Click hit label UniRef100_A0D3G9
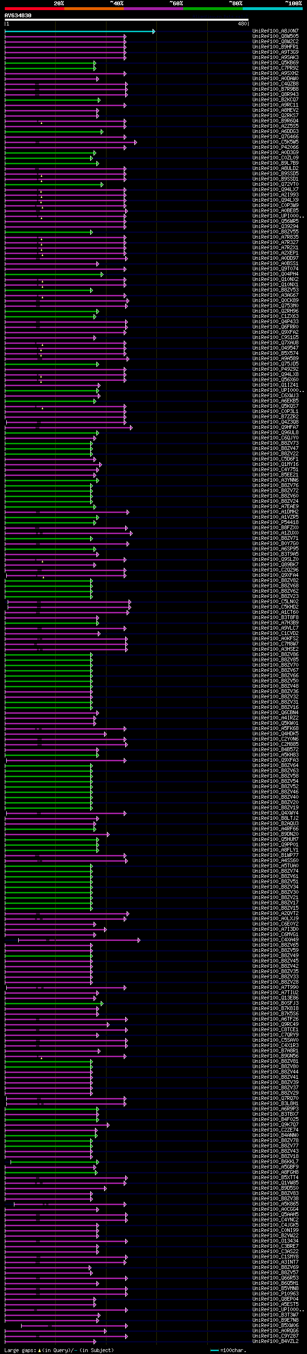The image size is (307, 1354). (275, 152)
